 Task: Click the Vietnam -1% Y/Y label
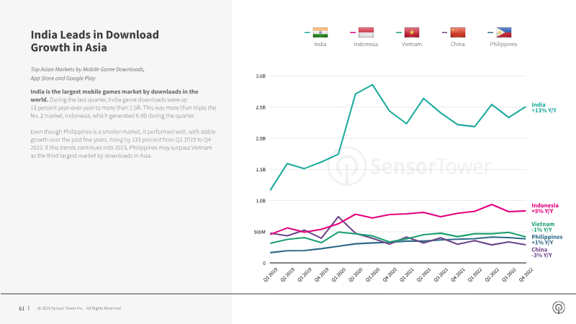(543, 227)
